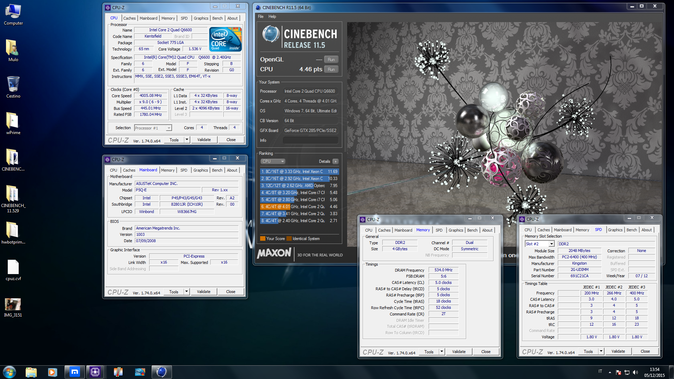Click the Mainboard Model value P5Q-E
The height and width of the screenshot is (379, 674).
click(168, 190)
